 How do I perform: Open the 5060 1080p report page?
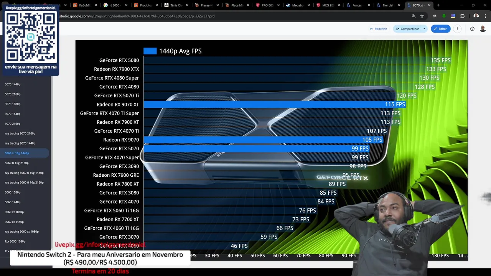click(13, 192)
